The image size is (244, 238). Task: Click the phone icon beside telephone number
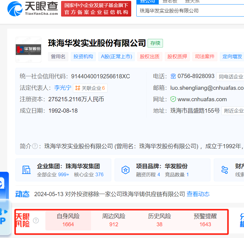[x=173, y=76]
